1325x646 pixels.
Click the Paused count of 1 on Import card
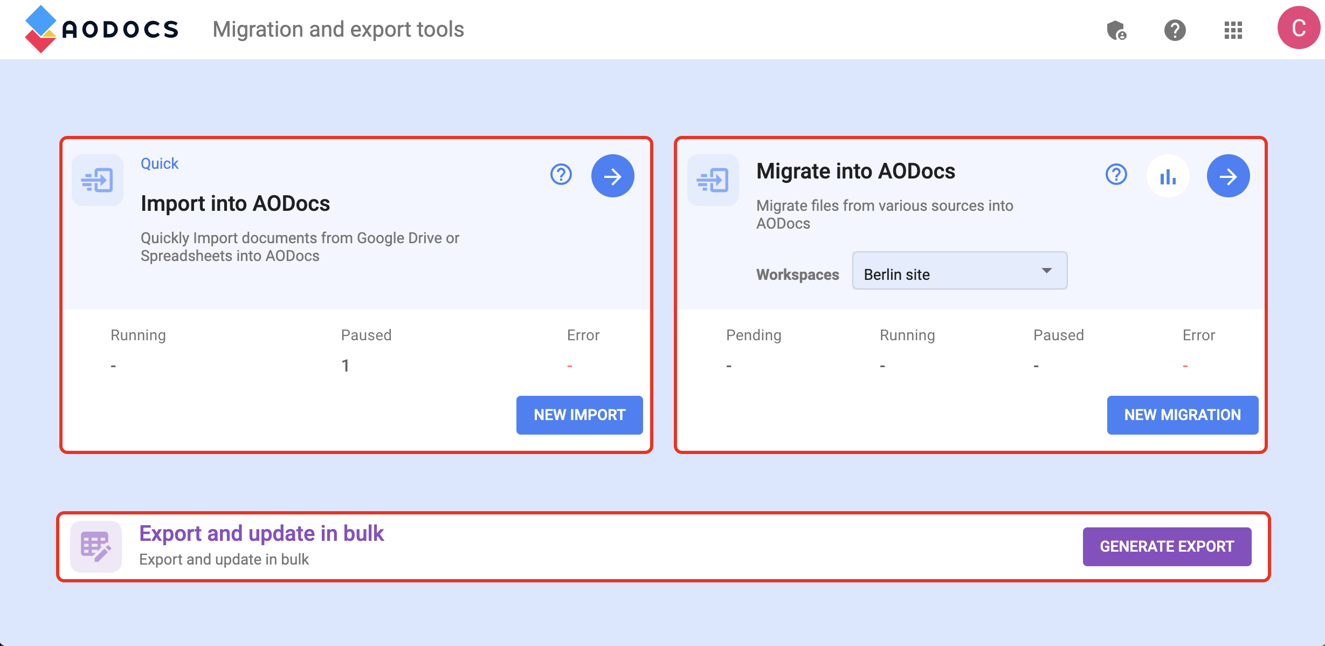(x=345, y=365)
